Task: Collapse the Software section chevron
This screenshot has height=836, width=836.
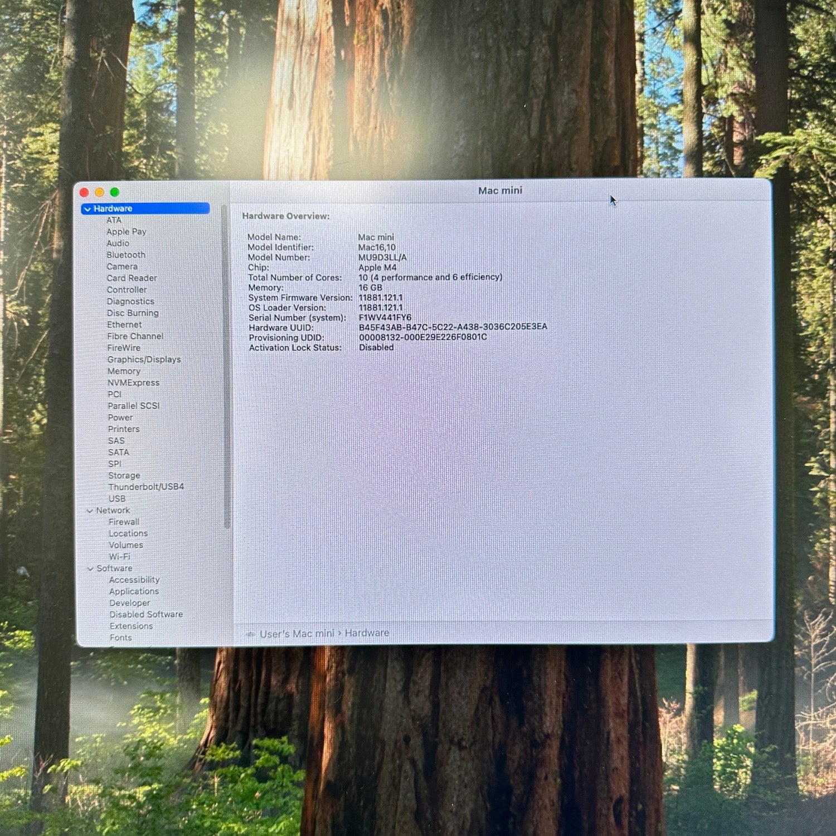Action: coord(90,569)
